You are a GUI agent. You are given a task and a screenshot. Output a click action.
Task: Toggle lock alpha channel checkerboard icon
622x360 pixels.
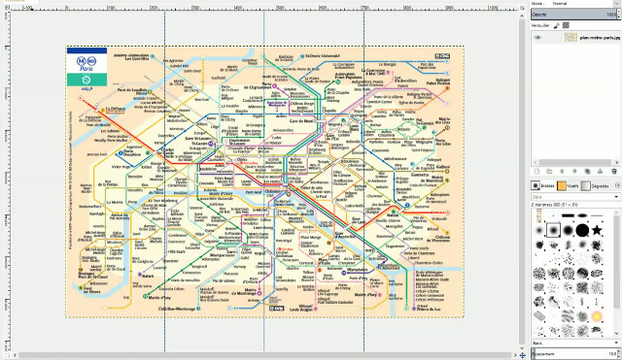pos(566,25)
